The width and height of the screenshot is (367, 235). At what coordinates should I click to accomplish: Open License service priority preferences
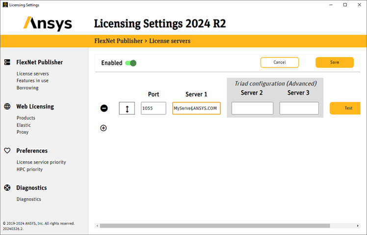[41, 162]
